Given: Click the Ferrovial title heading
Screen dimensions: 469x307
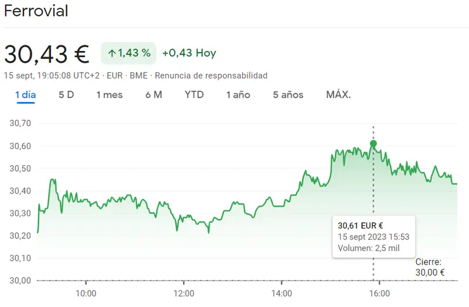Looking at the screenshot, I should point(36,11).
